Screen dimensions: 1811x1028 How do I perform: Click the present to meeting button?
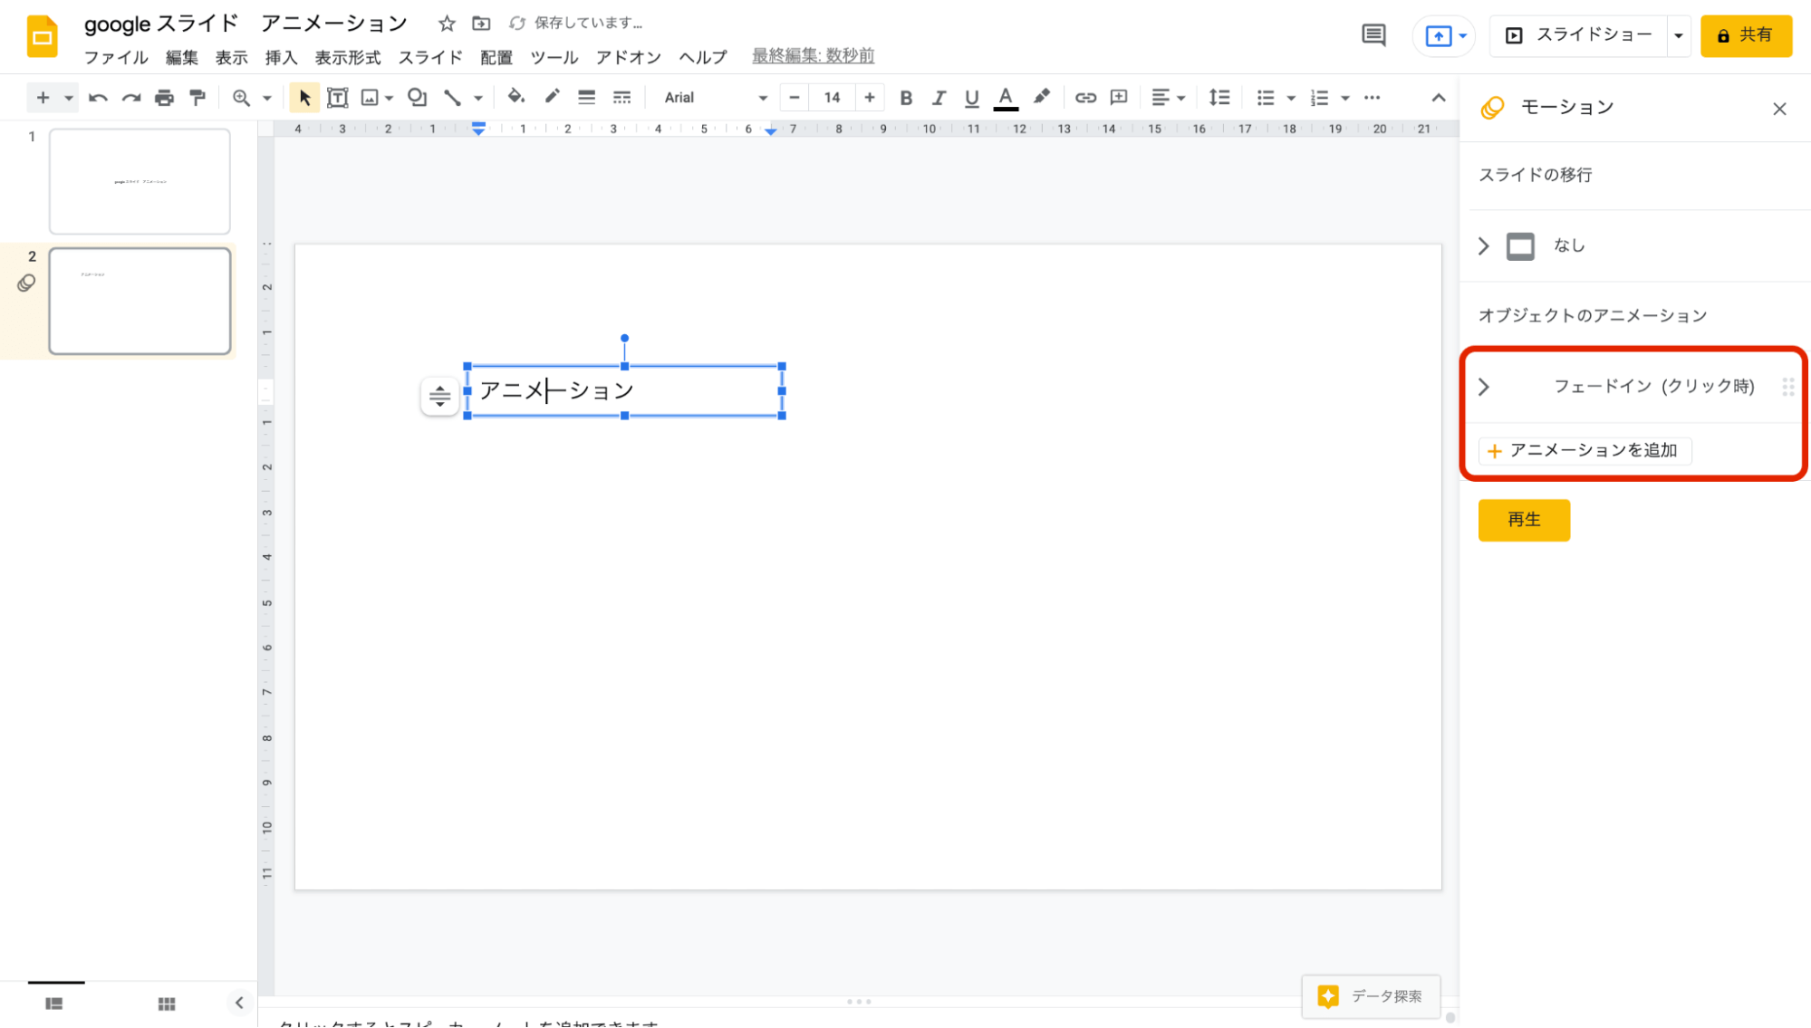coord(1445,35)
